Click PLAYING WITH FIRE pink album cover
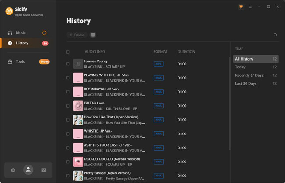 pos(78,78)
